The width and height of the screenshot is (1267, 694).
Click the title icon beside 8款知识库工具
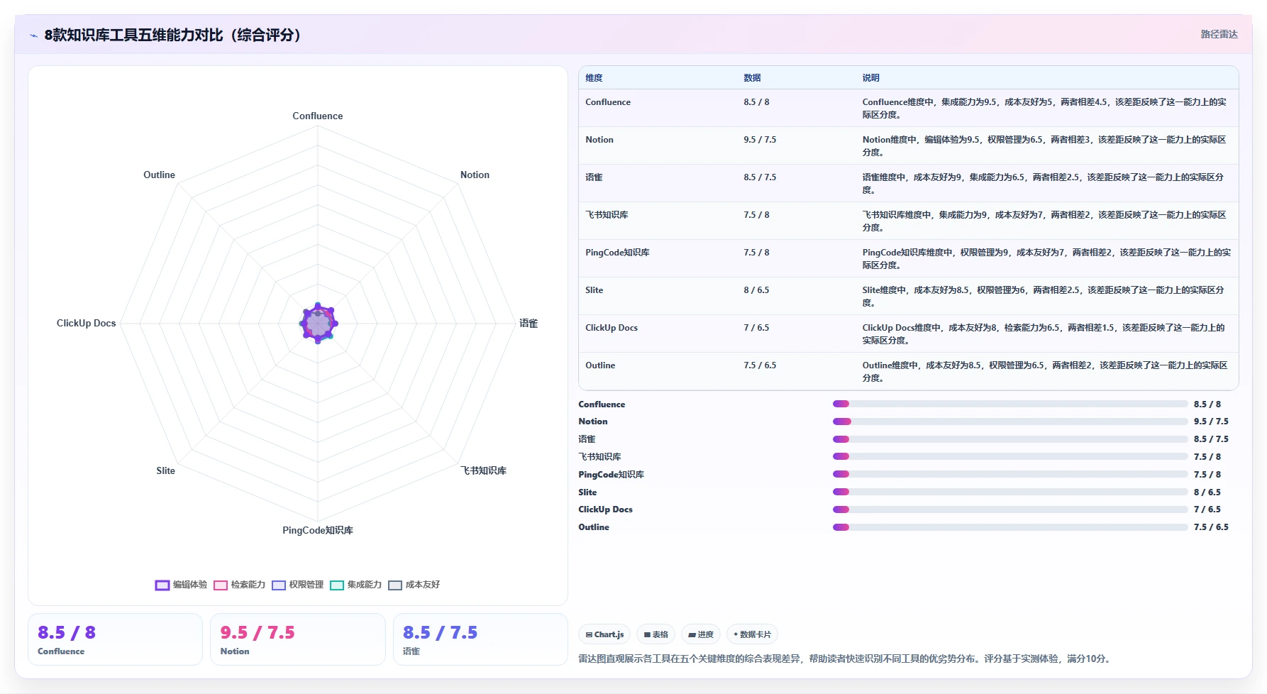point(33,35)
